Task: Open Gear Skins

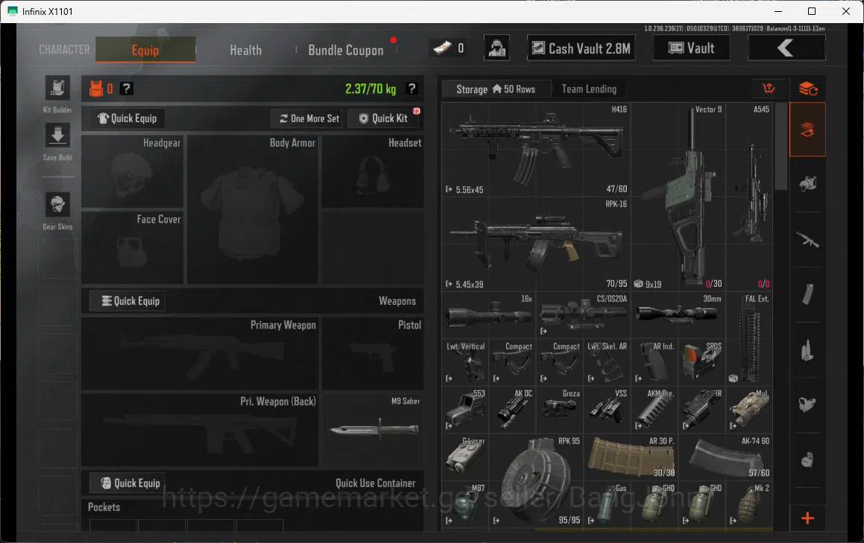Action: 57,205
